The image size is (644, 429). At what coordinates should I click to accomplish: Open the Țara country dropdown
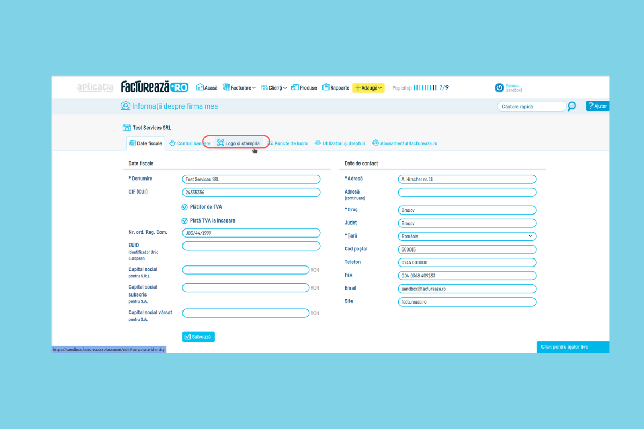click(x=467, y=236)
